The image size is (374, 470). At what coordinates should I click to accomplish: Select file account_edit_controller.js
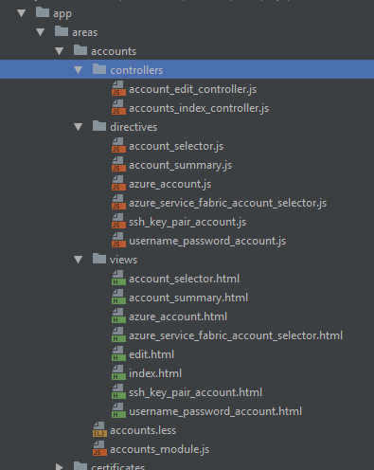[x=192, y=89]
